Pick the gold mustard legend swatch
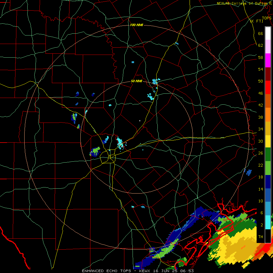The width and height of the screenshot is (273, 273). [x=268, y=128]
